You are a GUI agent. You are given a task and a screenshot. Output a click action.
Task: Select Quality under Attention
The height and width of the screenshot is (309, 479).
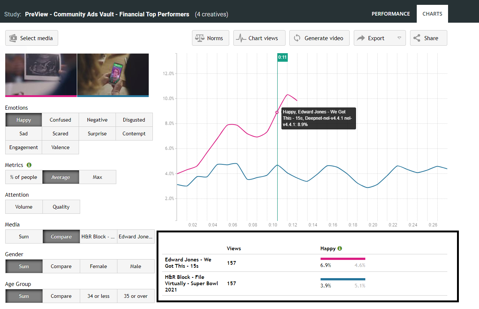(x=61, y=207)
